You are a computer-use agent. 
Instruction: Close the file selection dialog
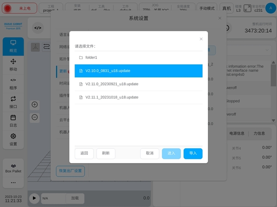point(201,39)
